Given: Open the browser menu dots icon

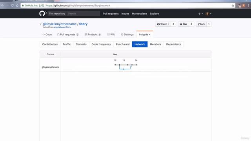Looking at the screenshot, I should click(x=248, y=5).
